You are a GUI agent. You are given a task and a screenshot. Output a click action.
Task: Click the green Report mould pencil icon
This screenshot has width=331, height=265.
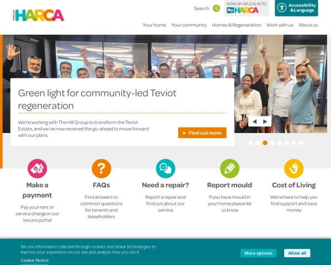coord(229,168)
